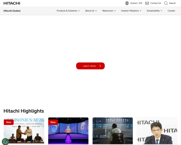The height and width of the screenshot is (145, 181).
Task: Click the magnifying glass search icon
Action: pyautogui.click(x=166, y=3)
